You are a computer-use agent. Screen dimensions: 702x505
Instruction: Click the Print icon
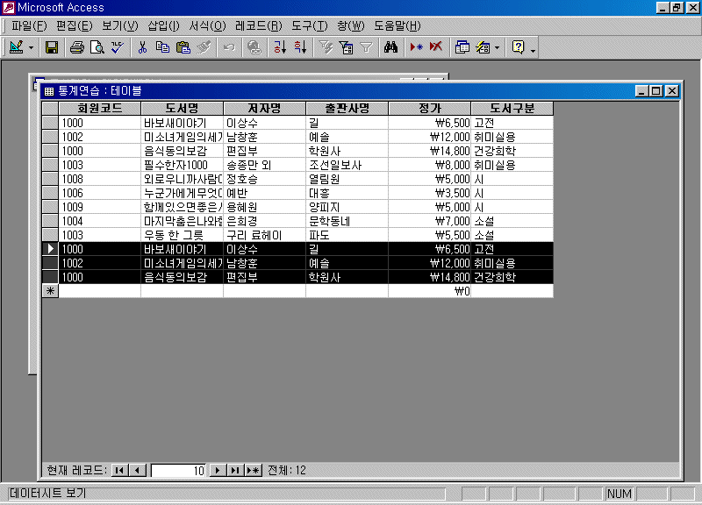point(76,47)
